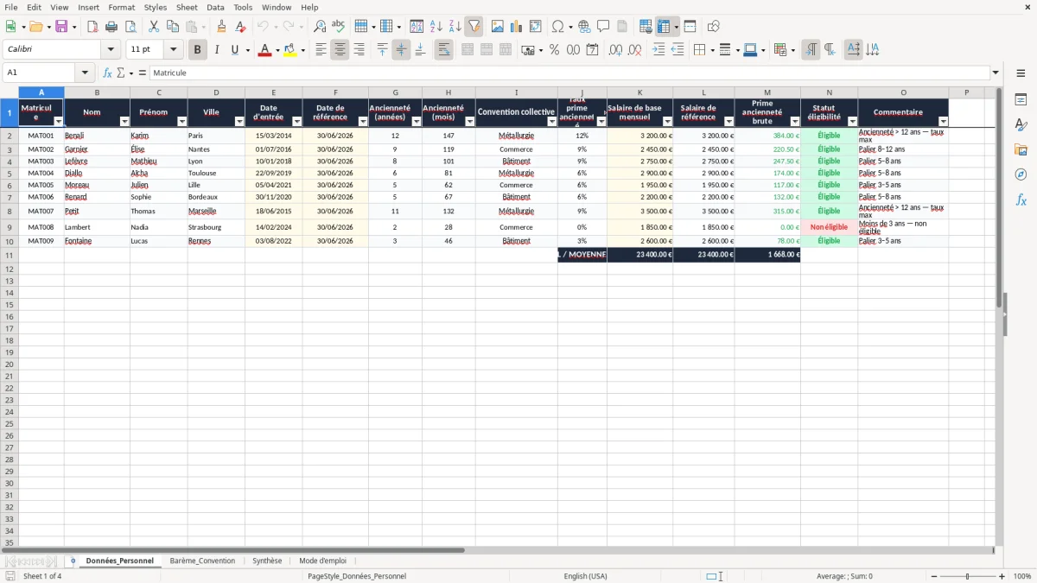Image resolution: width=1037 pixels, height=583 pixels.
Task: Toggle Italic formatting
Action: (216, 50)
